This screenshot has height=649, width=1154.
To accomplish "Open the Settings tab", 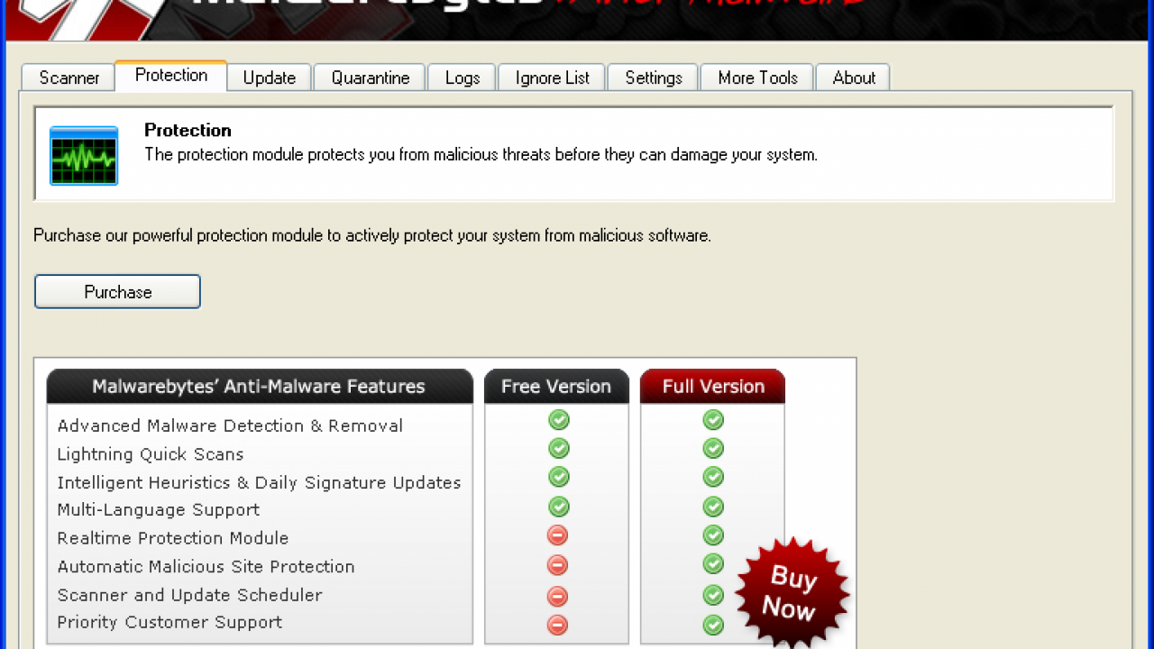I will click(x=652, y=78).
